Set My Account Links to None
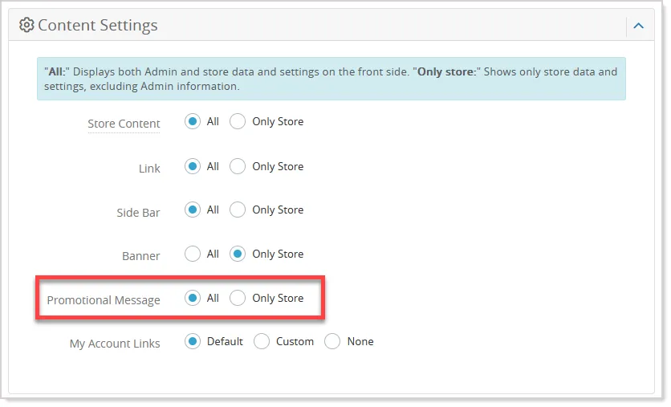The image size is (671, 407). (x=332, y=341)
